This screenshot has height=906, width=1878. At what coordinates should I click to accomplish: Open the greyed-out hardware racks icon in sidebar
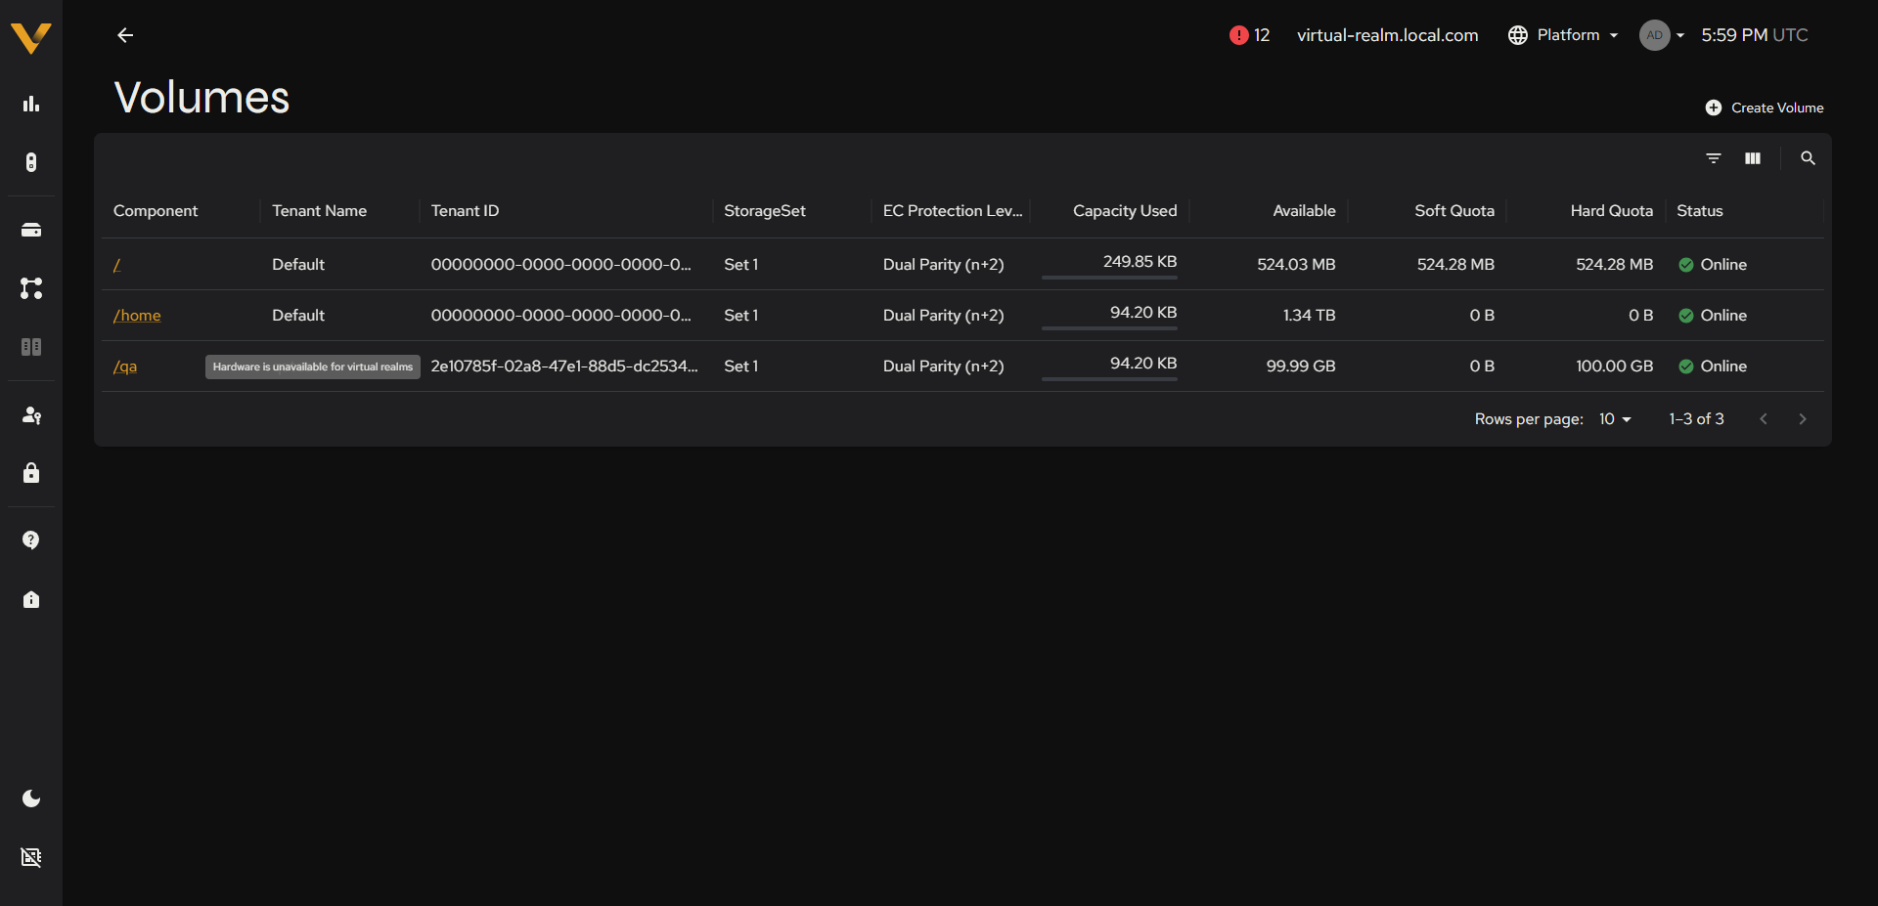point(31,347)
